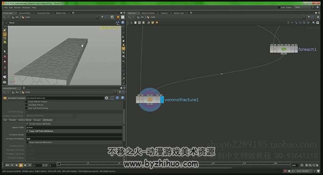Jump to first frame
Image resolution: width=323 pixels, height=175 pixels.
tap(7, 165)
